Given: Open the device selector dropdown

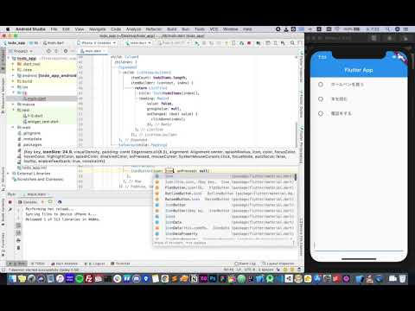Looking at the screenshot, I should (97, 43).
